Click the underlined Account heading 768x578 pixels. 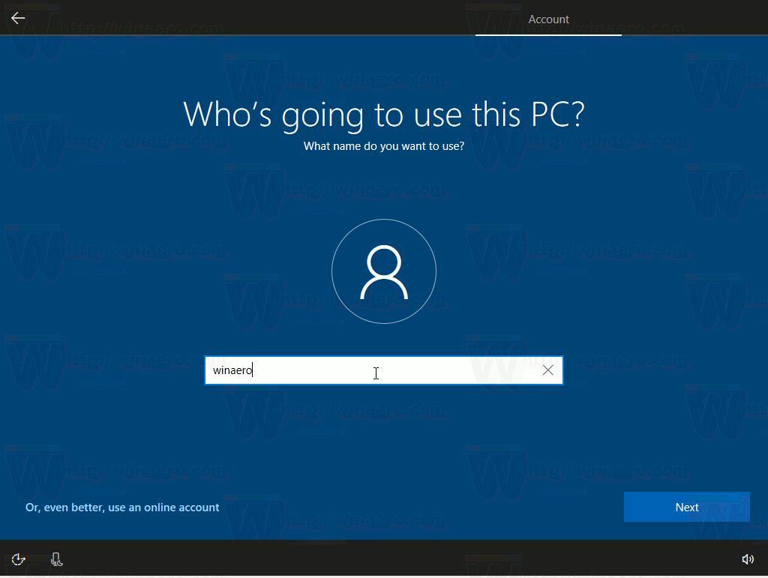[548, 19]
